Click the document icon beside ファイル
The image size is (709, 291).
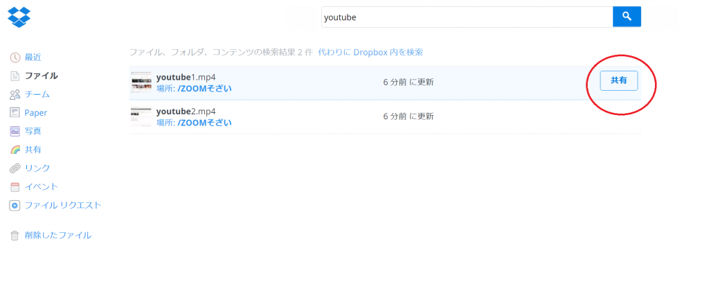coord(15,76)
